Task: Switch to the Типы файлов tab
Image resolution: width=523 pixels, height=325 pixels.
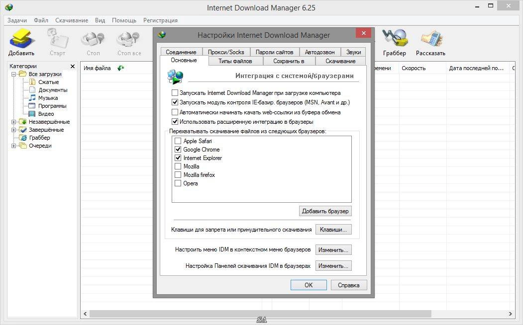Action: point(235,61)
